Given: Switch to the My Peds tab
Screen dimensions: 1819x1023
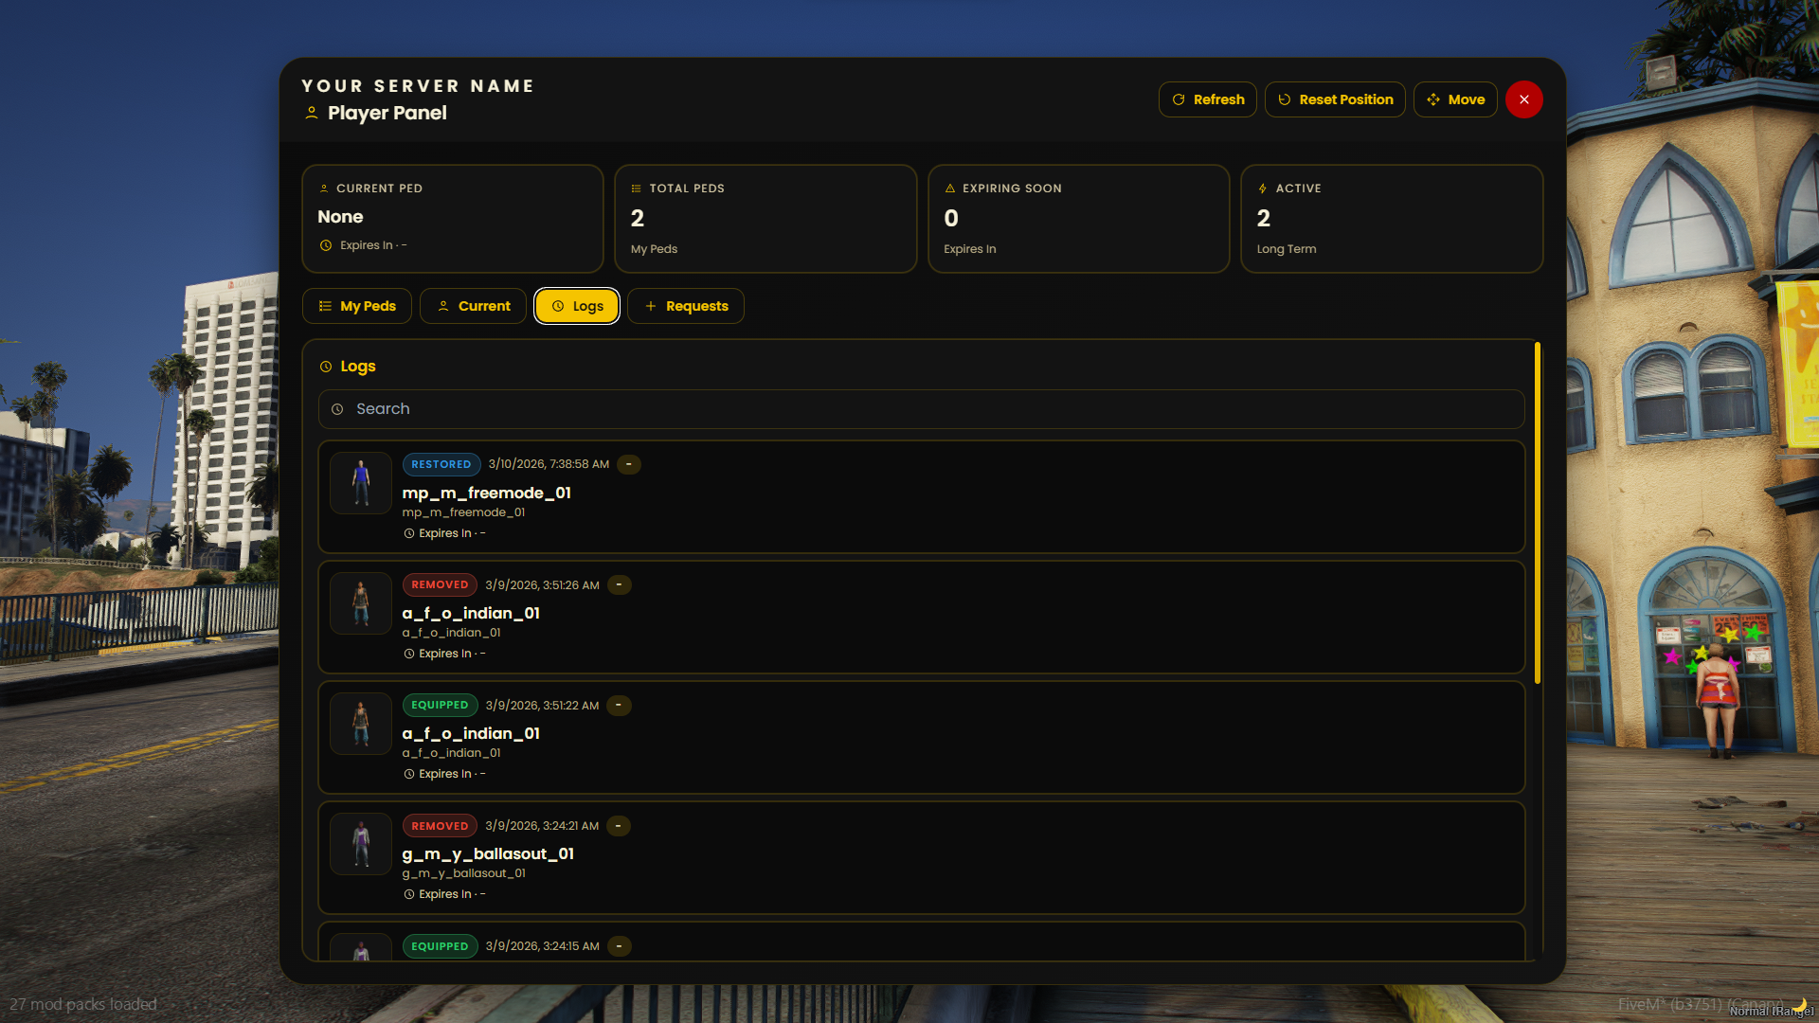Looking at the screenshot, I should pos(356,306).
